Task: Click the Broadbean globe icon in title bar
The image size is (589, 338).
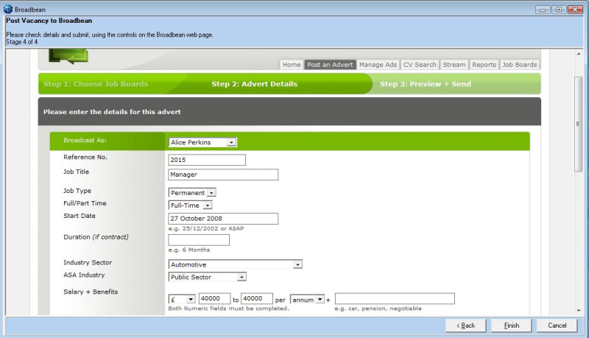Action: (x=8, y=10)
